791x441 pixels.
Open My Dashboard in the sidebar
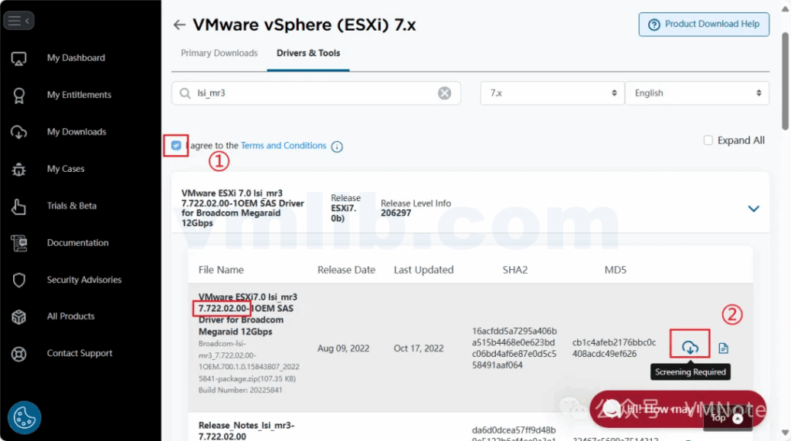click(x=76, y=58)
